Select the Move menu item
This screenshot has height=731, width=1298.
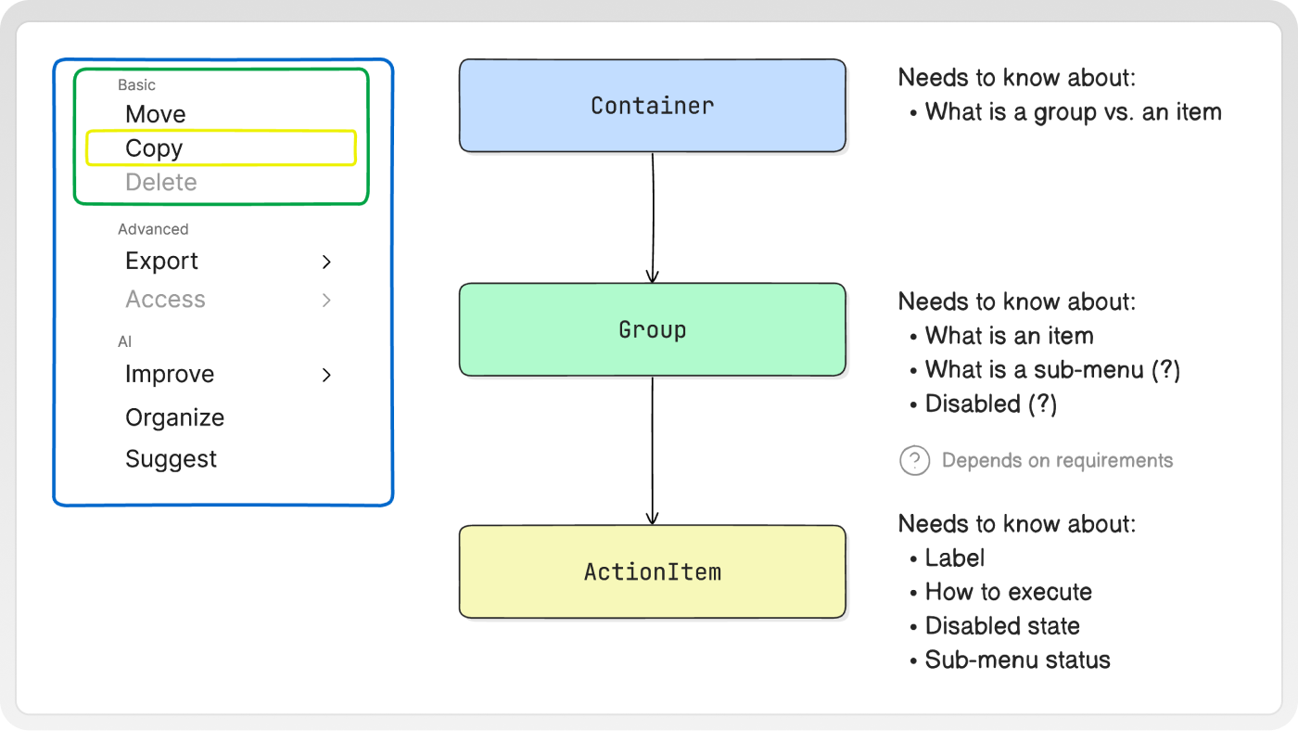click(156, 114)
